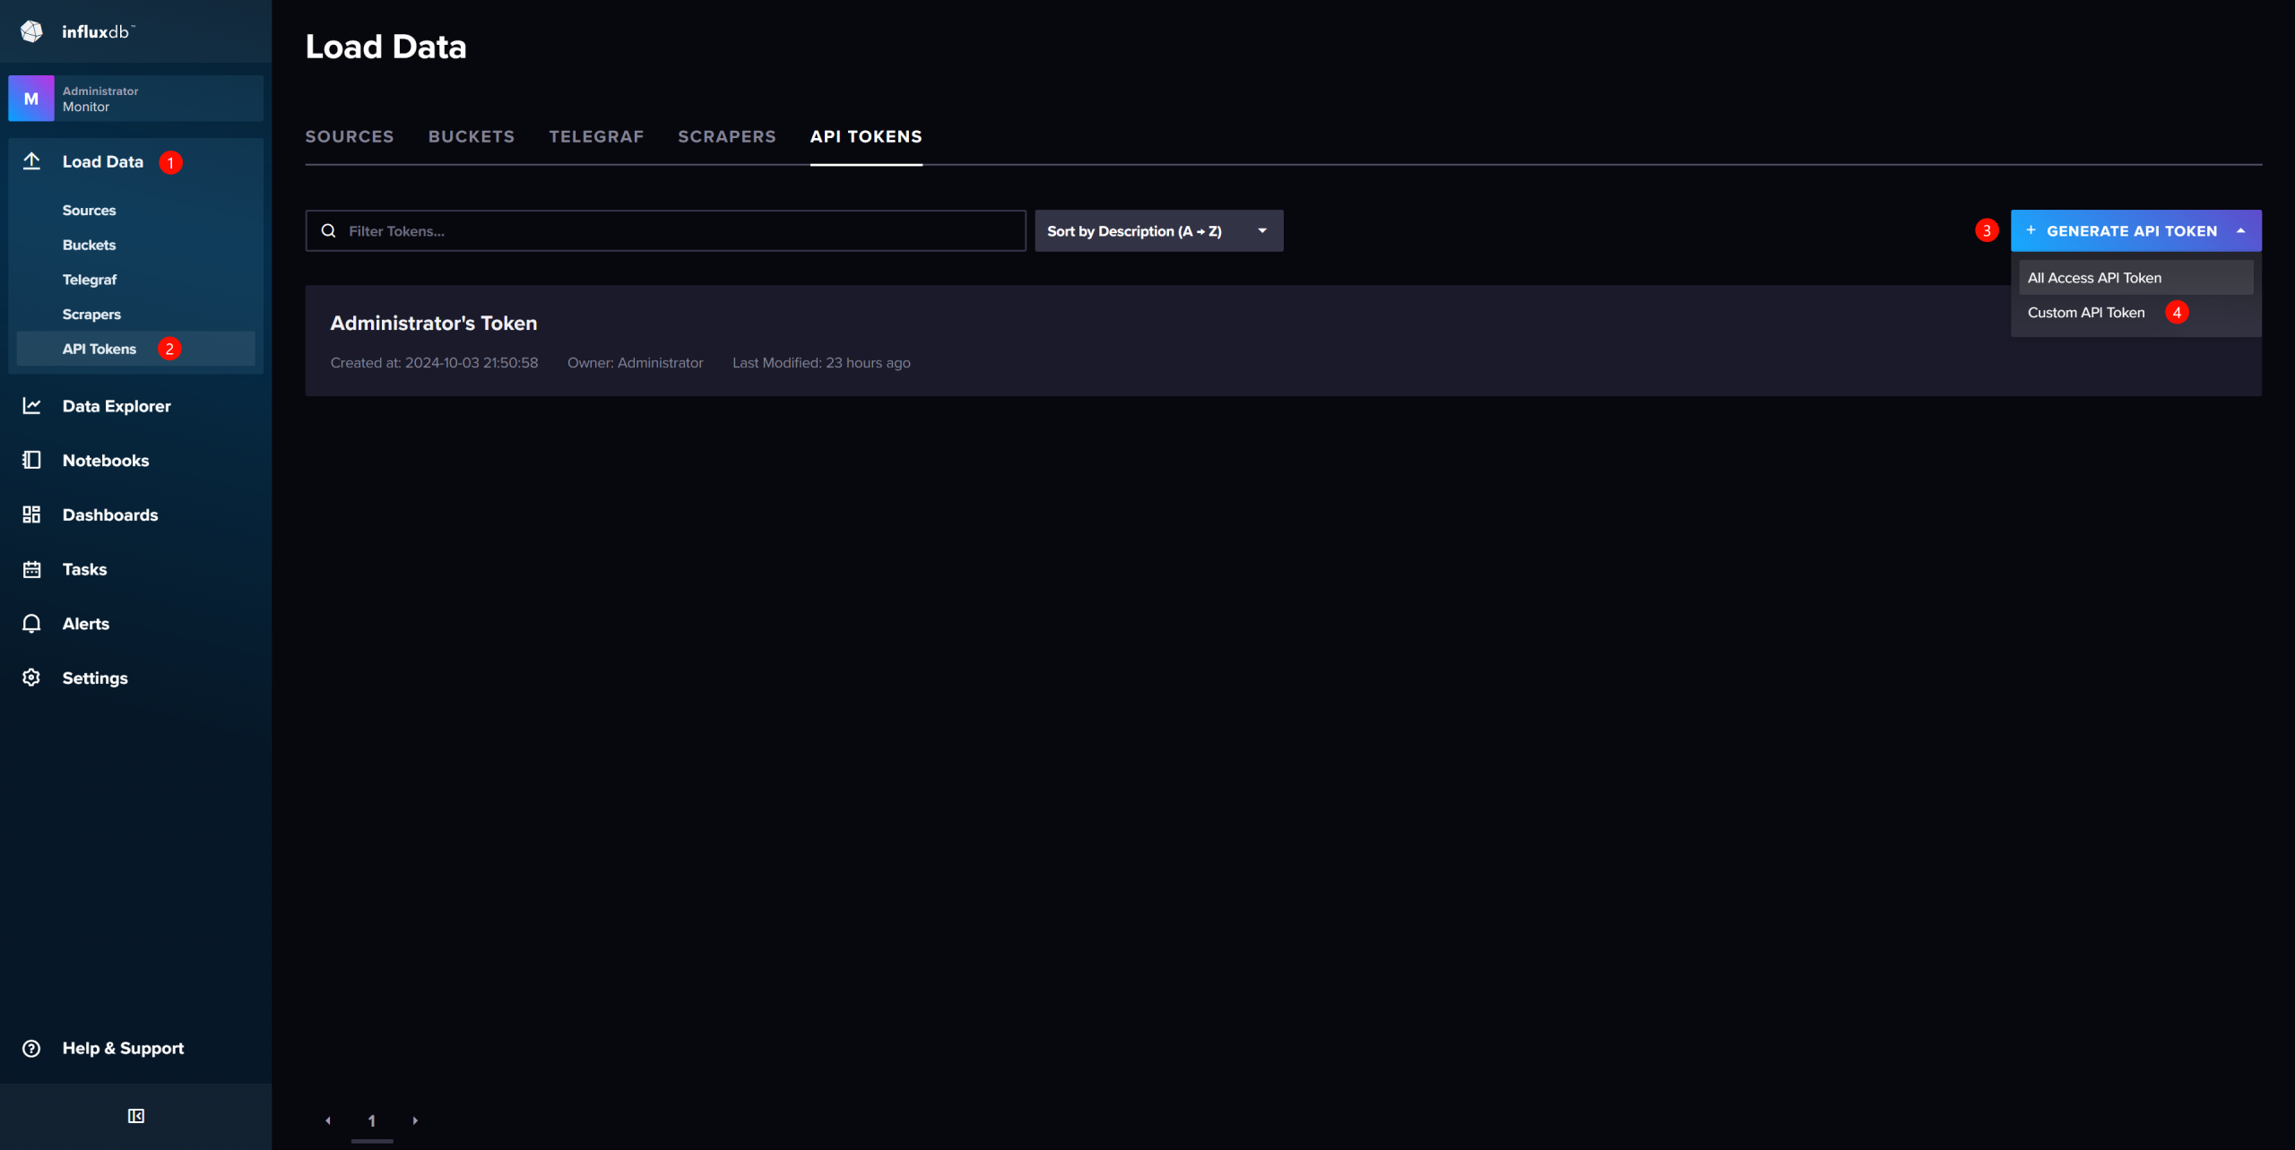Select page number 1
Screen dimensions: 2295x1150
372,1120
